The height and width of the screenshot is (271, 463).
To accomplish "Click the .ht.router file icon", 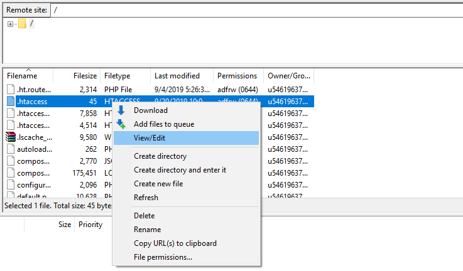I will click(x=11, y=89).
